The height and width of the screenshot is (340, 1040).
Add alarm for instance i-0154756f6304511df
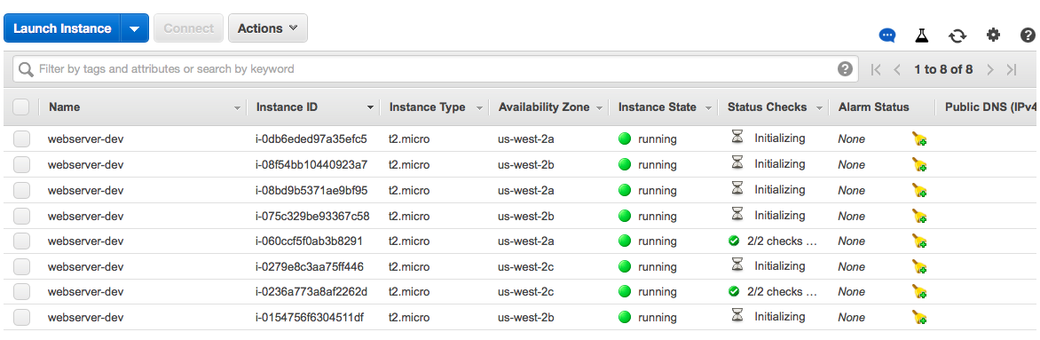(918, 318)
